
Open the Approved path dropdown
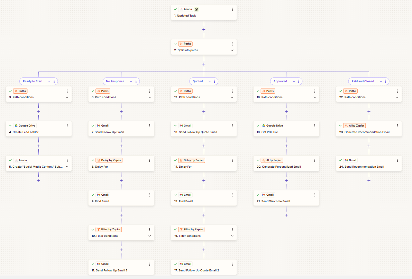[294, 82]
